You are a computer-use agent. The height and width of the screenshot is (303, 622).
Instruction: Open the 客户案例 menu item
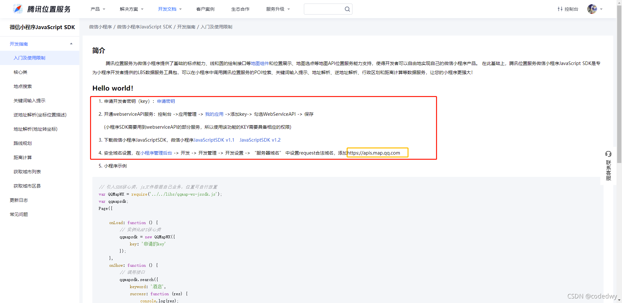[205, 9]
